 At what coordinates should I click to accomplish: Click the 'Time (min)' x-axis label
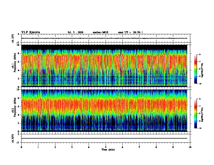[108, 150]
